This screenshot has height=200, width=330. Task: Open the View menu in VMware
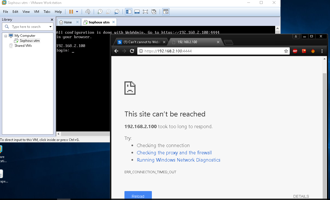click(26, 12)
